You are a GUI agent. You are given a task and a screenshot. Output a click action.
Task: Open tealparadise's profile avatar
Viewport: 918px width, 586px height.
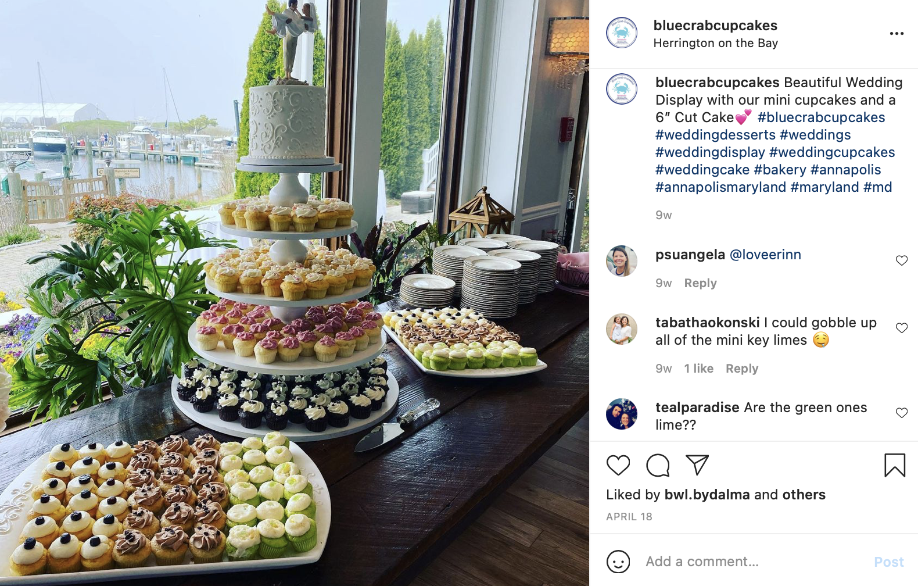click(622, 414)
